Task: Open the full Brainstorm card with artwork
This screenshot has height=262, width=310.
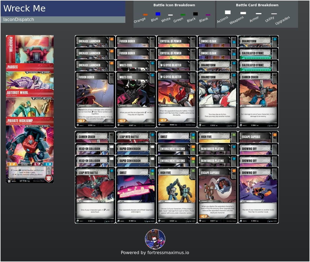Action: point(218,100)
